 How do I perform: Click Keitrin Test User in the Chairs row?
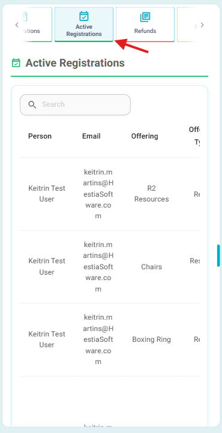point(47,266)
